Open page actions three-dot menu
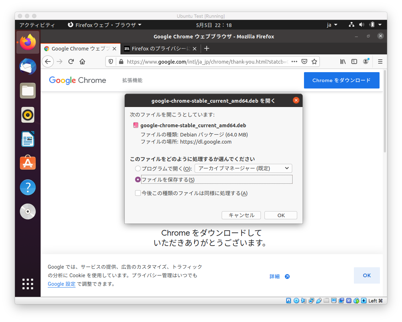The image size is (402, 322). click(294, 61)
